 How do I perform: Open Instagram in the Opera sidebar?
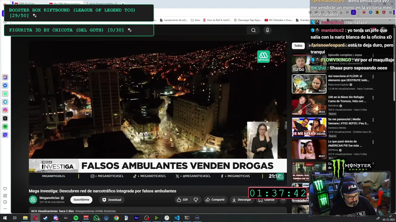point(5,110)
